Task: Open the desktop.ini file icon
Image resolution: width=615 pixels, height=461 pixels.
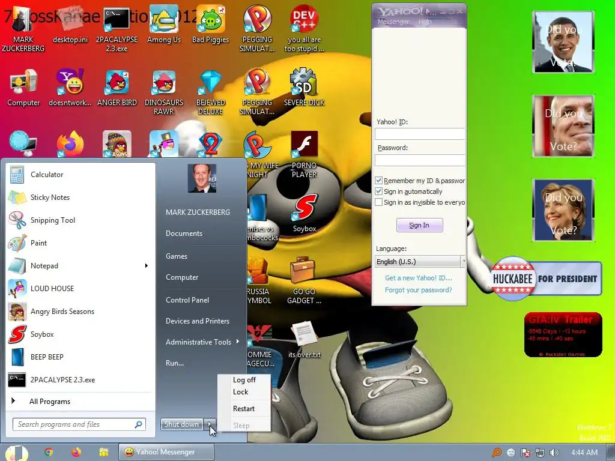Action: coord(71,24)
